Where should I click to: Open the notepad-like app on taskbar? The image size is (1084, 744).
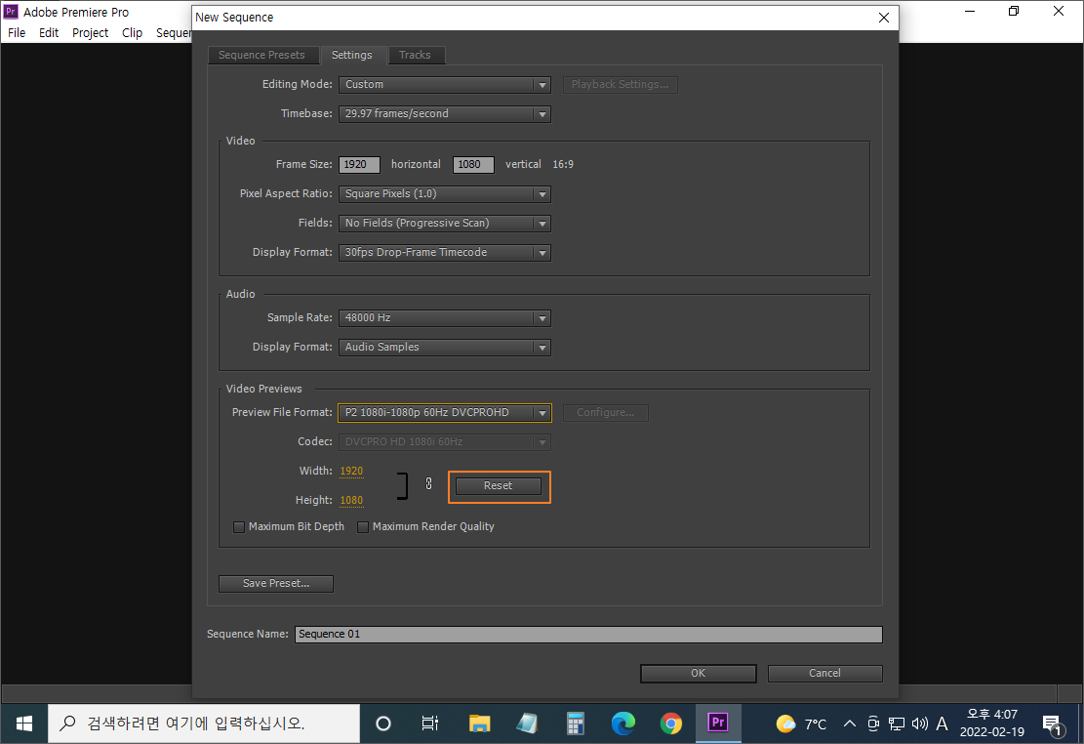tap(527, 723)
